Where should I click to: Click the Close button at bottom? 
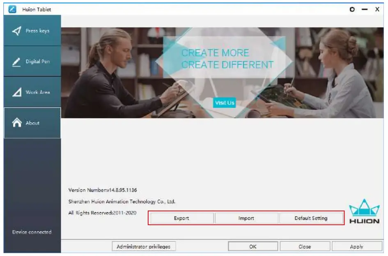(305, 247)
